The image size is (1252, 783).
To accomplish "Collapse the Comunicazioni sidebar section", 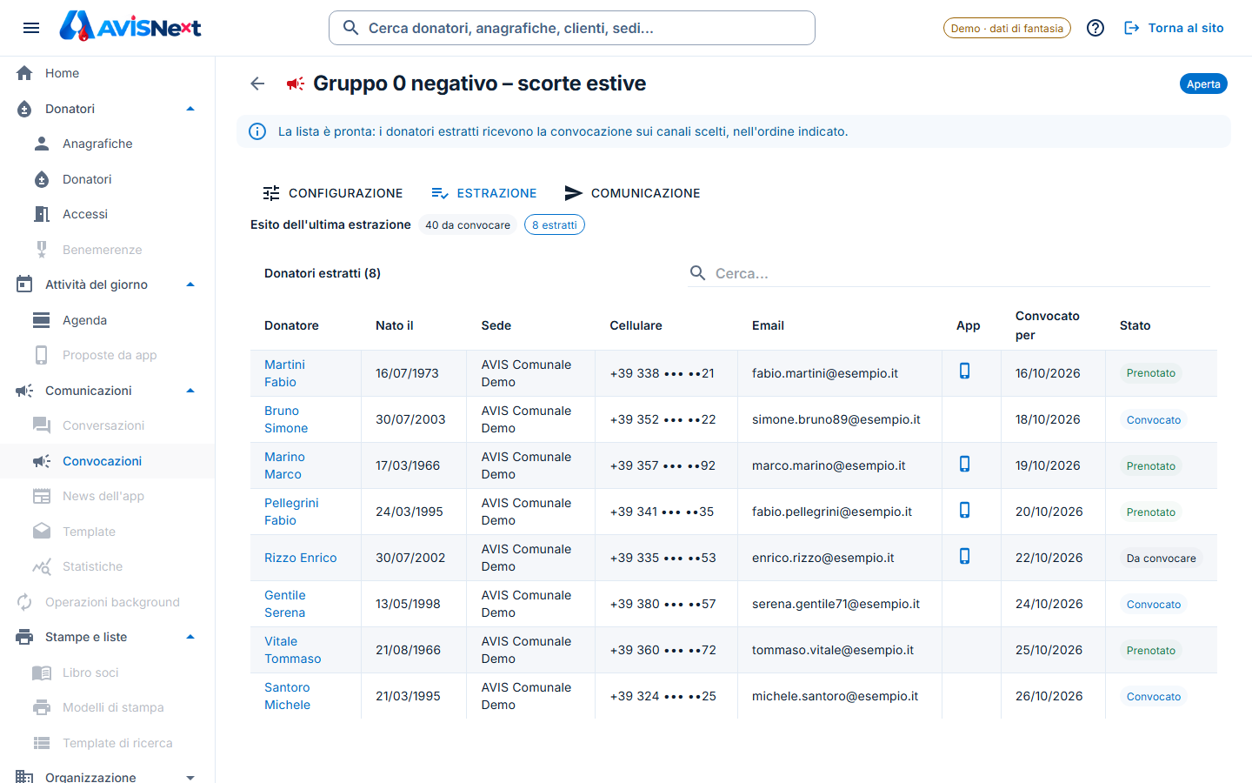I will click(x=190, y=391).
